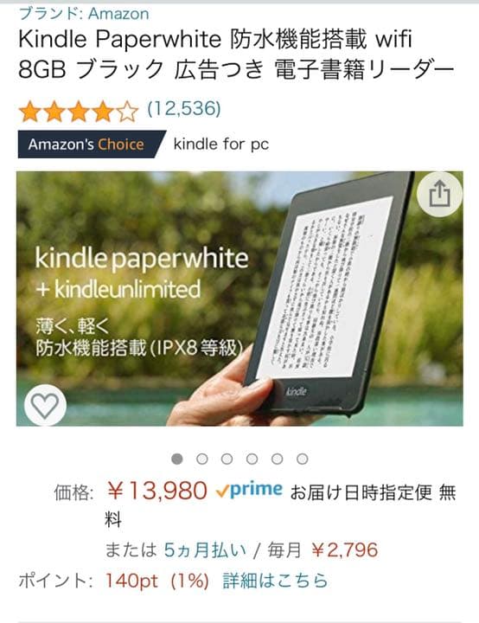Select sixth image carousel dot
The height and width of the screenshot is (623, 479).
click(303, 459)
